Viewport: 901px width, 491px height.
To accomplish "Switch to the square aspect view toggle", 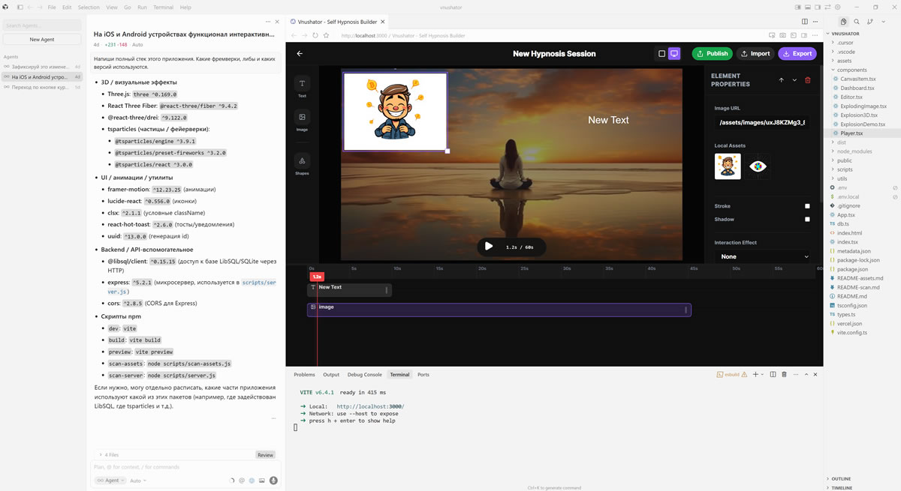I will point(661,54).
